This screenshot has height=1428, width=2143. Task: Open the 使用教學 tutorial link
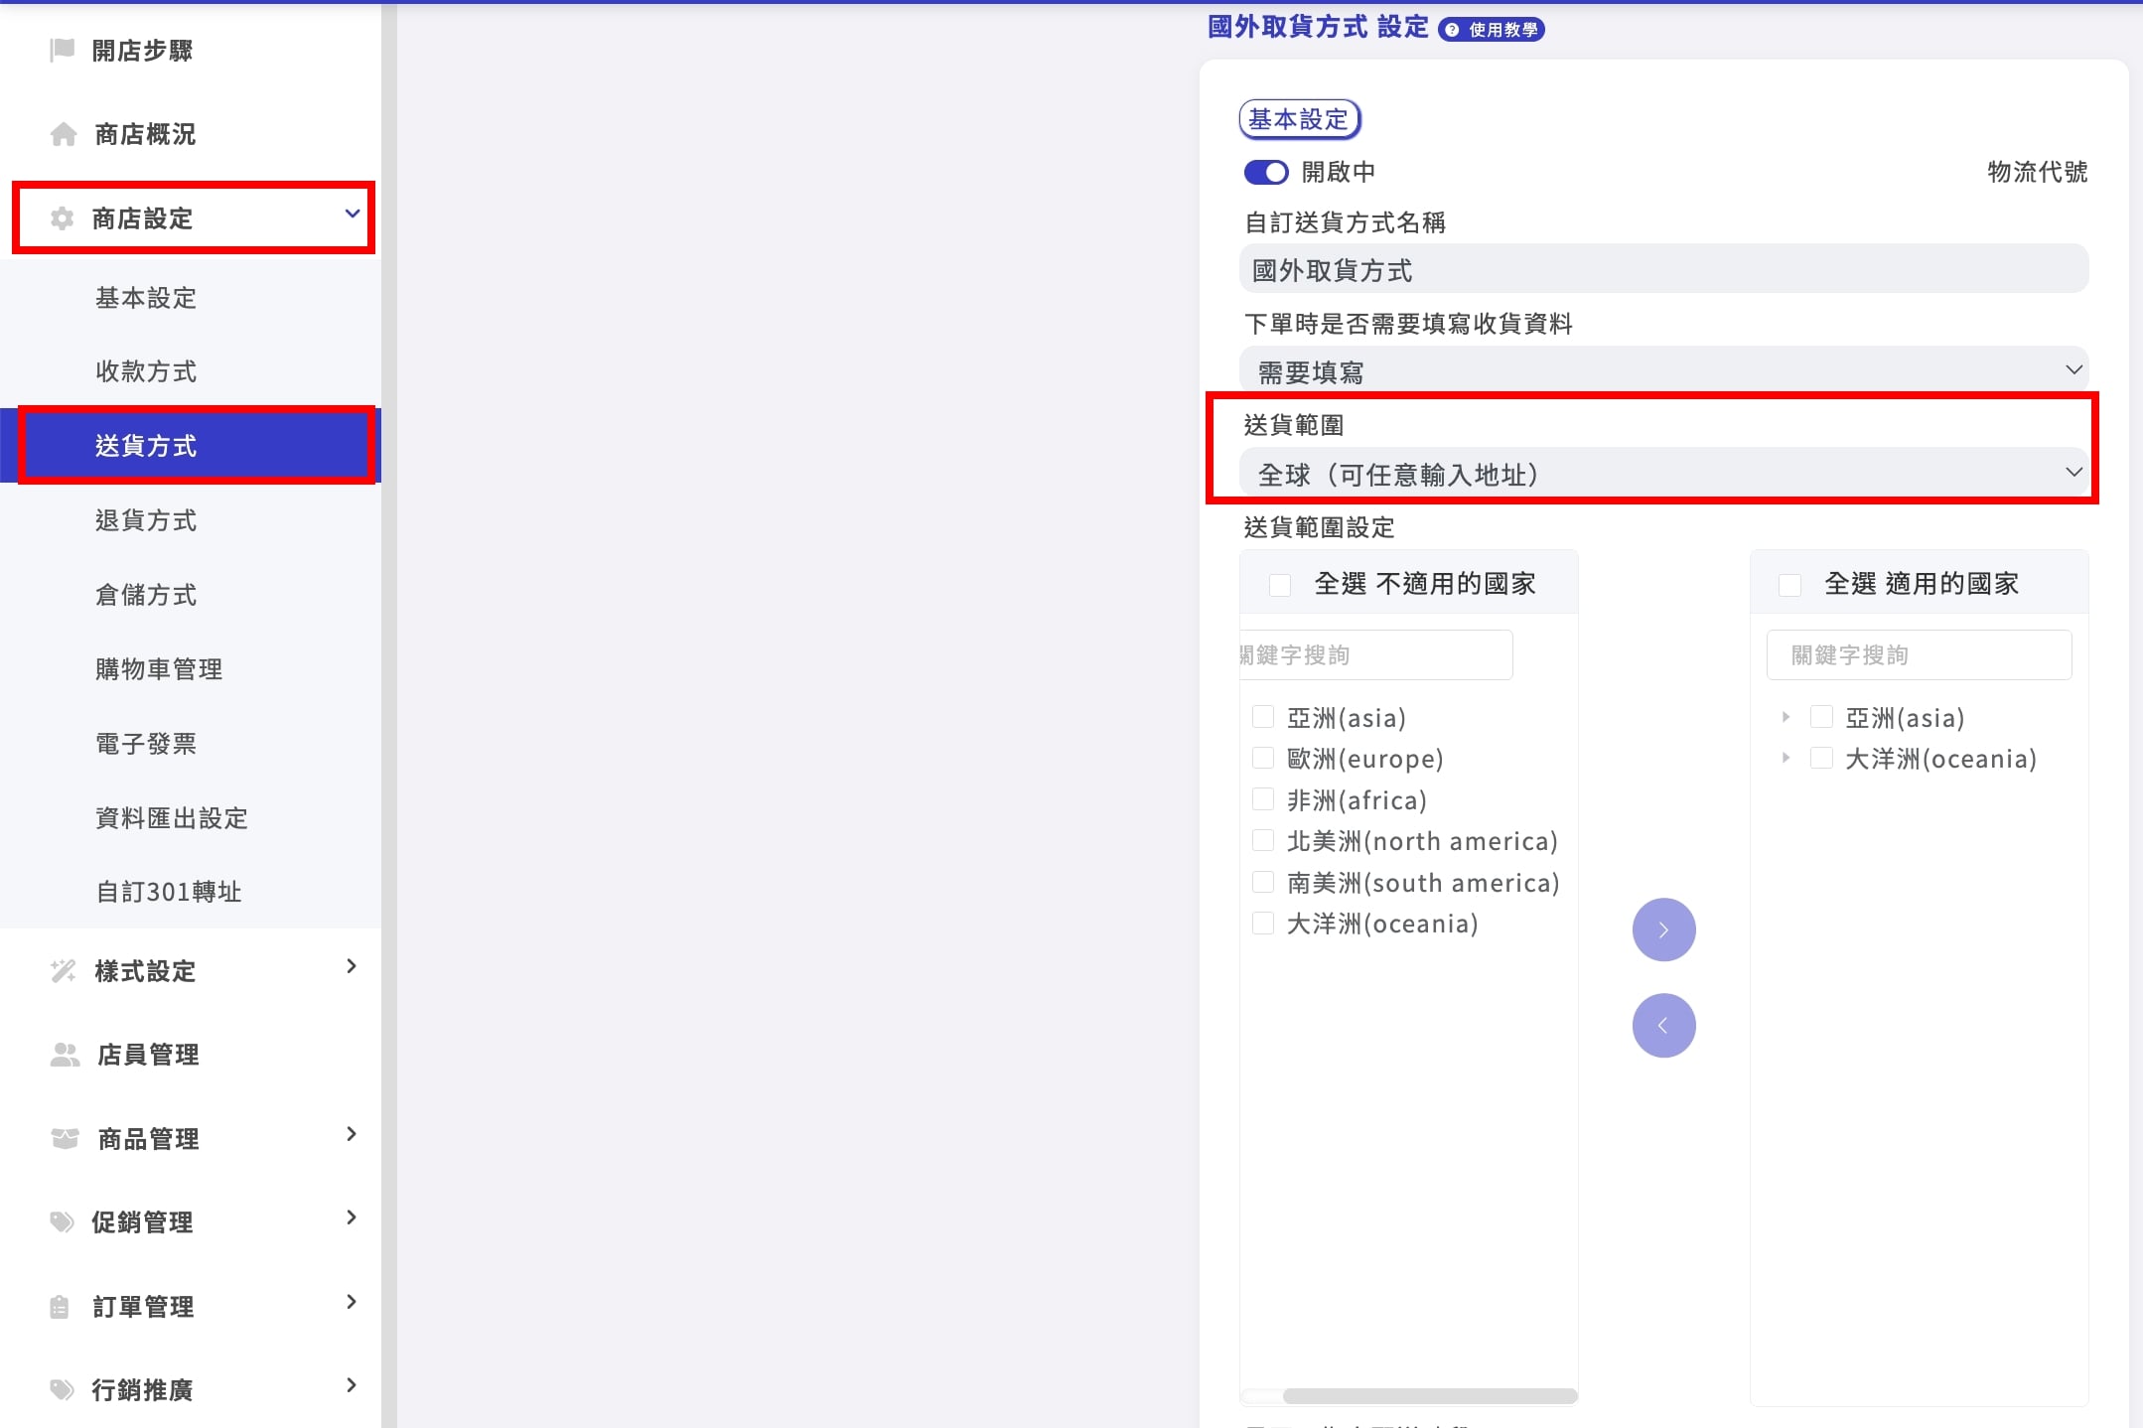1492,30
